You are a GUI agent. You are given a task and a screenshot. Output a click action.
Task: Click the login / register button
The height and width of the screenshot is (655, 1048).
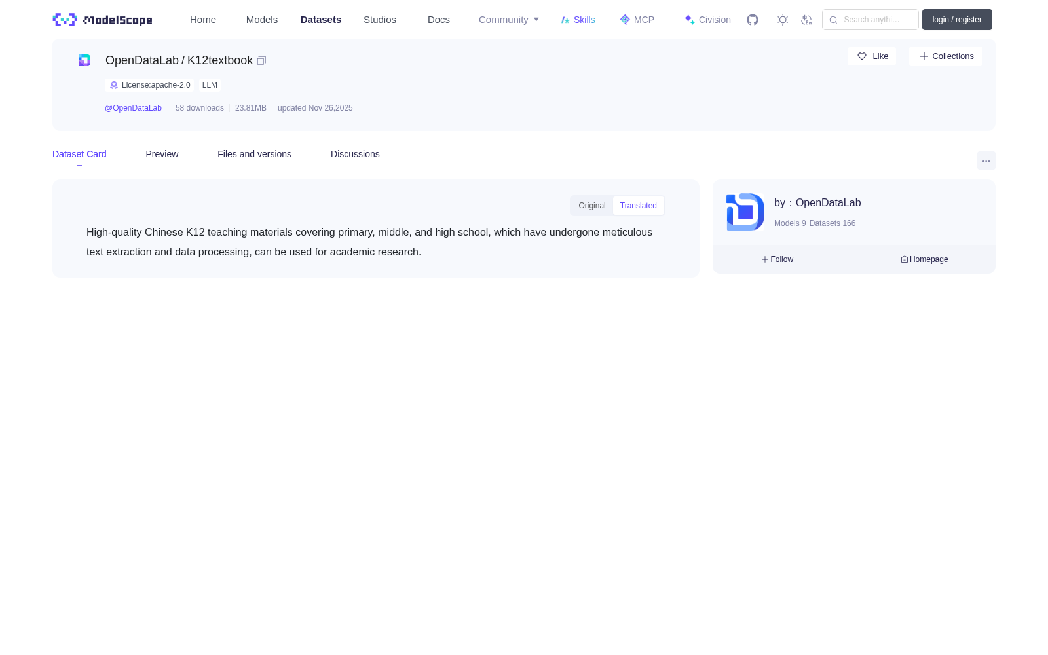click(957, 20)
